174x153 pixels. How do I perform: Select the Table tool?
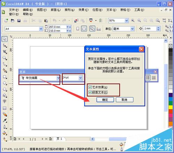5,108
